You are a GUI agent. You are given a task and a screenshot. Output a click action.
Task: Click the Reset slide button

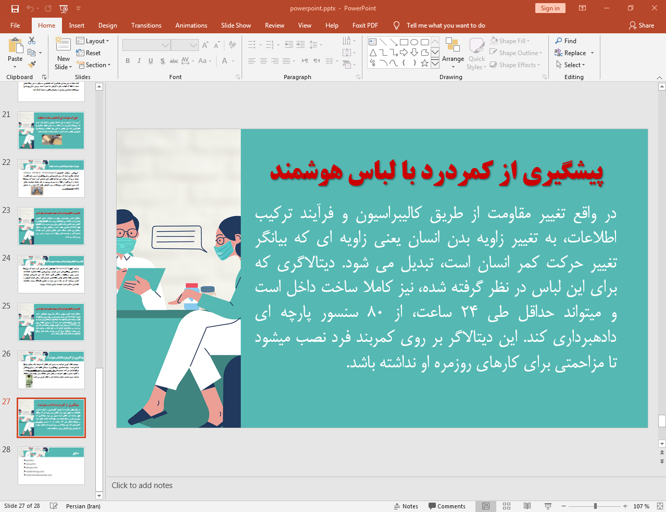pos(89,53)
